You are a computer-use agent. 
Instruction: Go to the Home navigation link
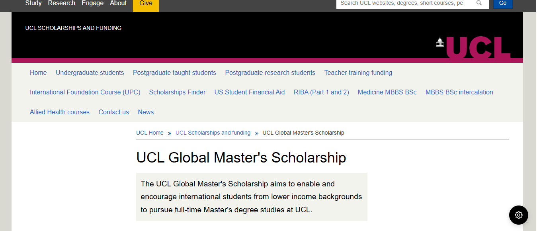(x=38, y=72)
